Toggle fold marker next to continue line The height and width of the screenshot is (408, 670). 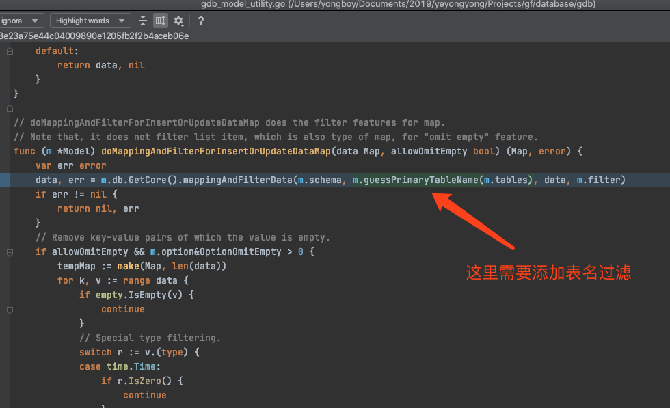point(10,310)
